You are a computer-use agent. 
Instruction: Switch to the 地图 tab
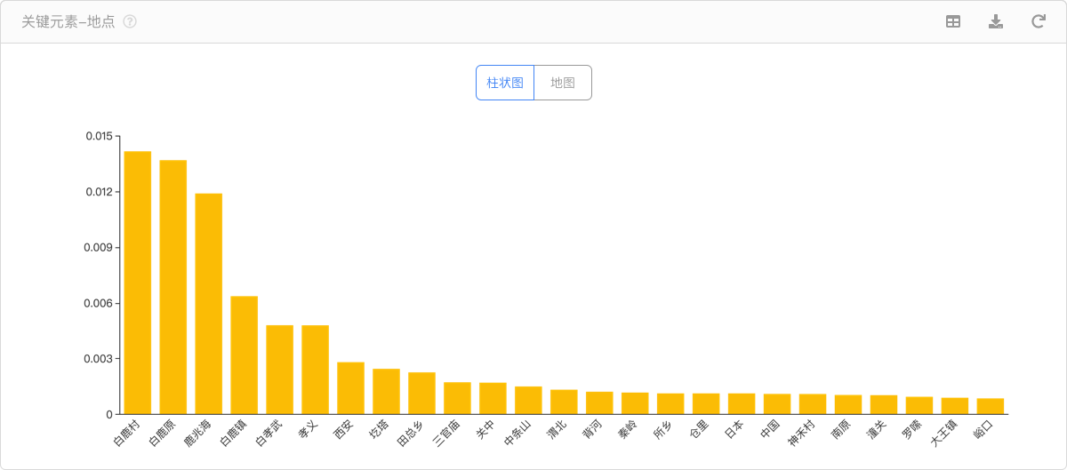563,83
